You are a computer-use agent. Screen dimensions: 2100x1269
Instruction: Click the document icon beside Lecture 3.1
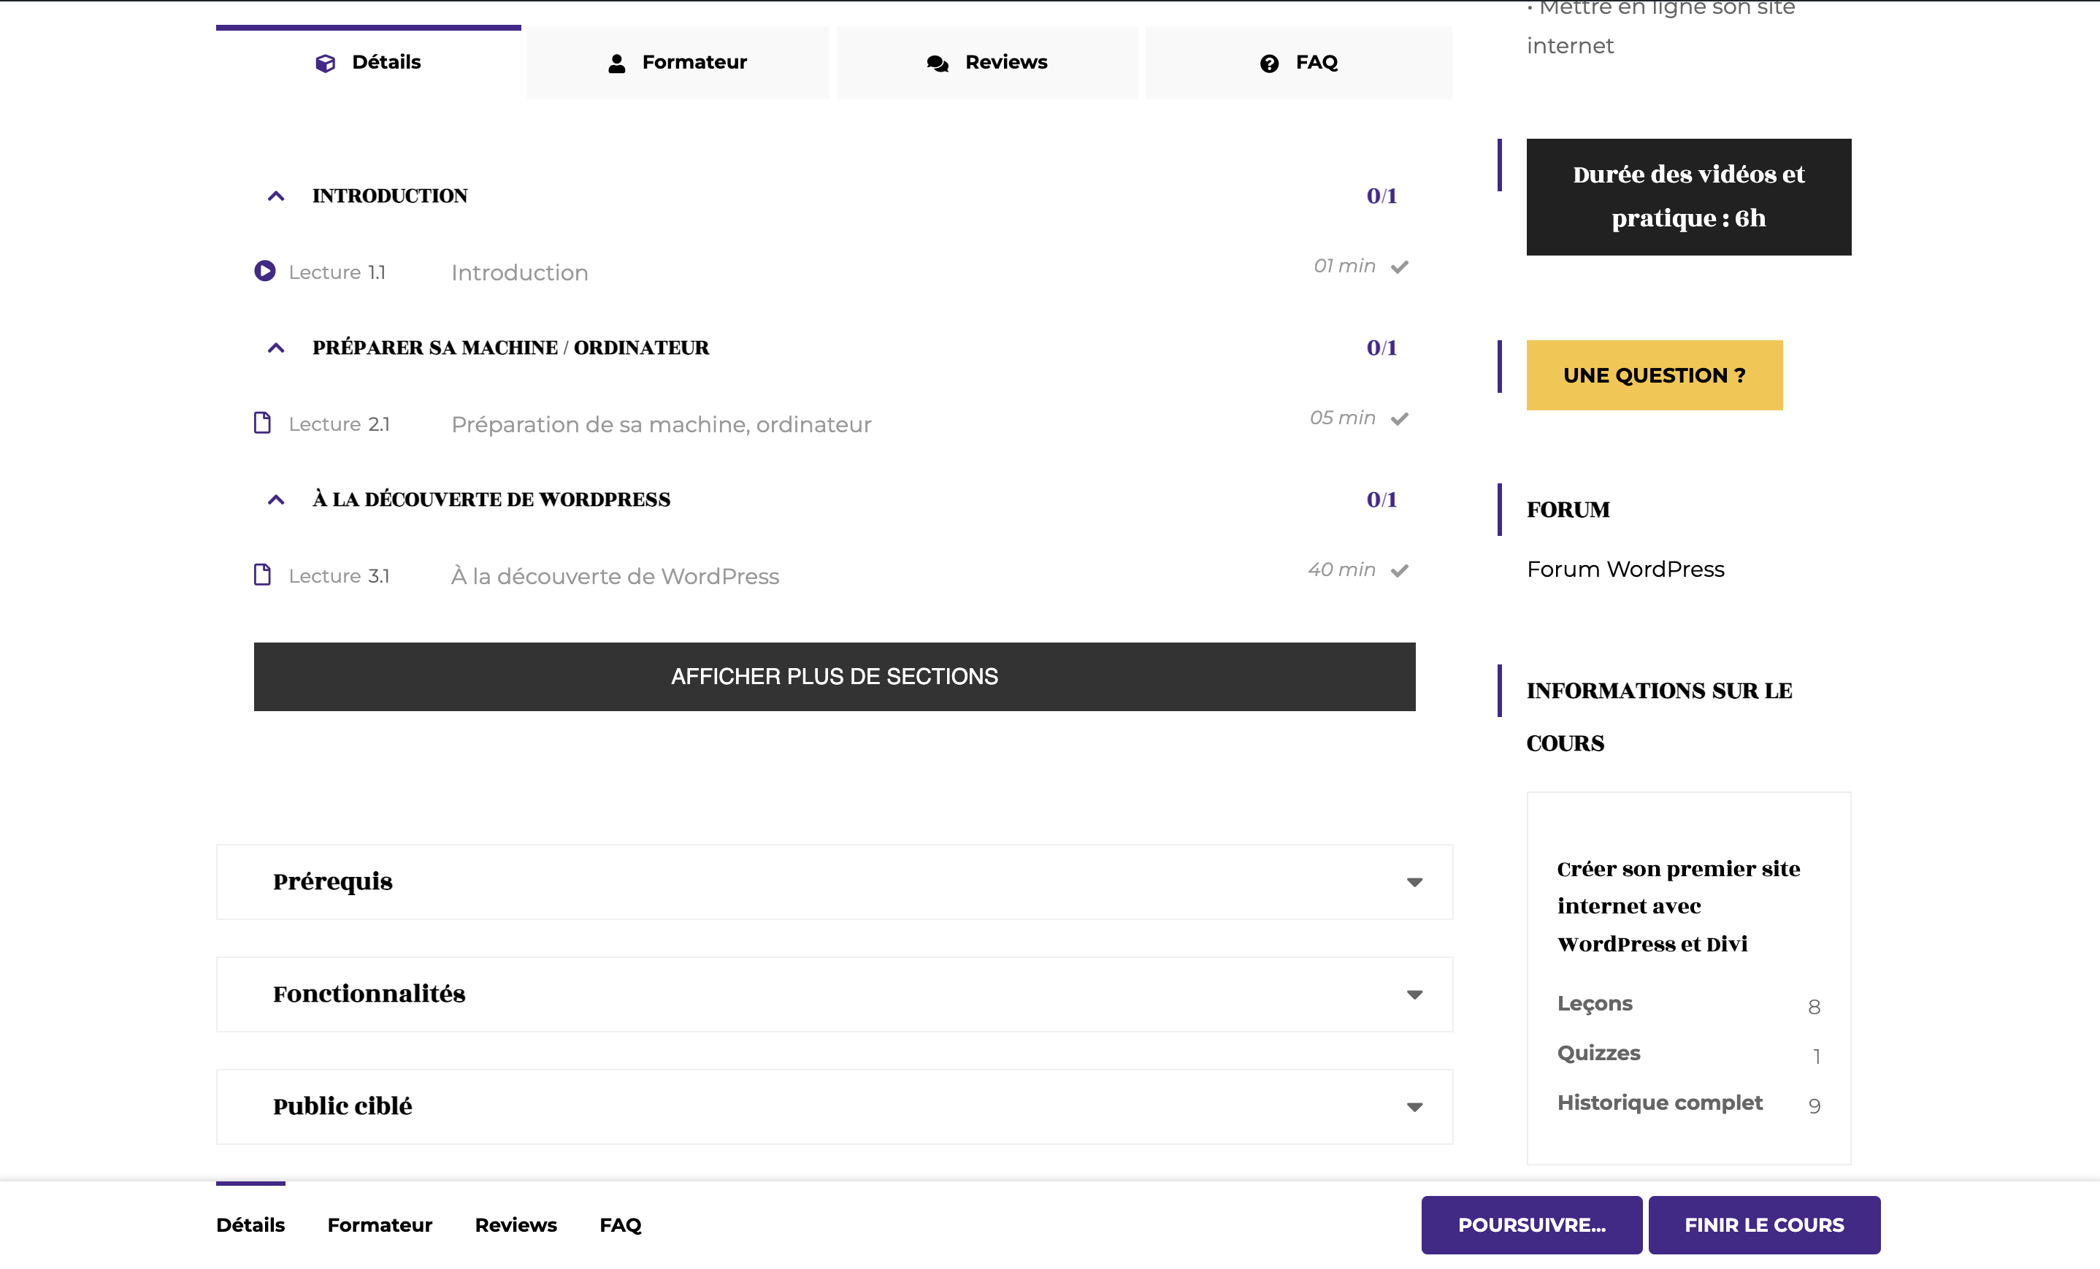tap(263, 575)
